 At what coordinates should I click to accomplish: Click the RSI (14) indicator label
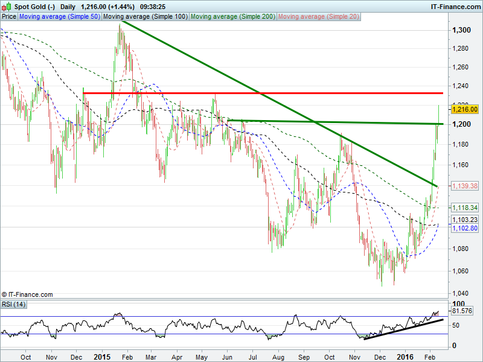(x=14, y=304)
